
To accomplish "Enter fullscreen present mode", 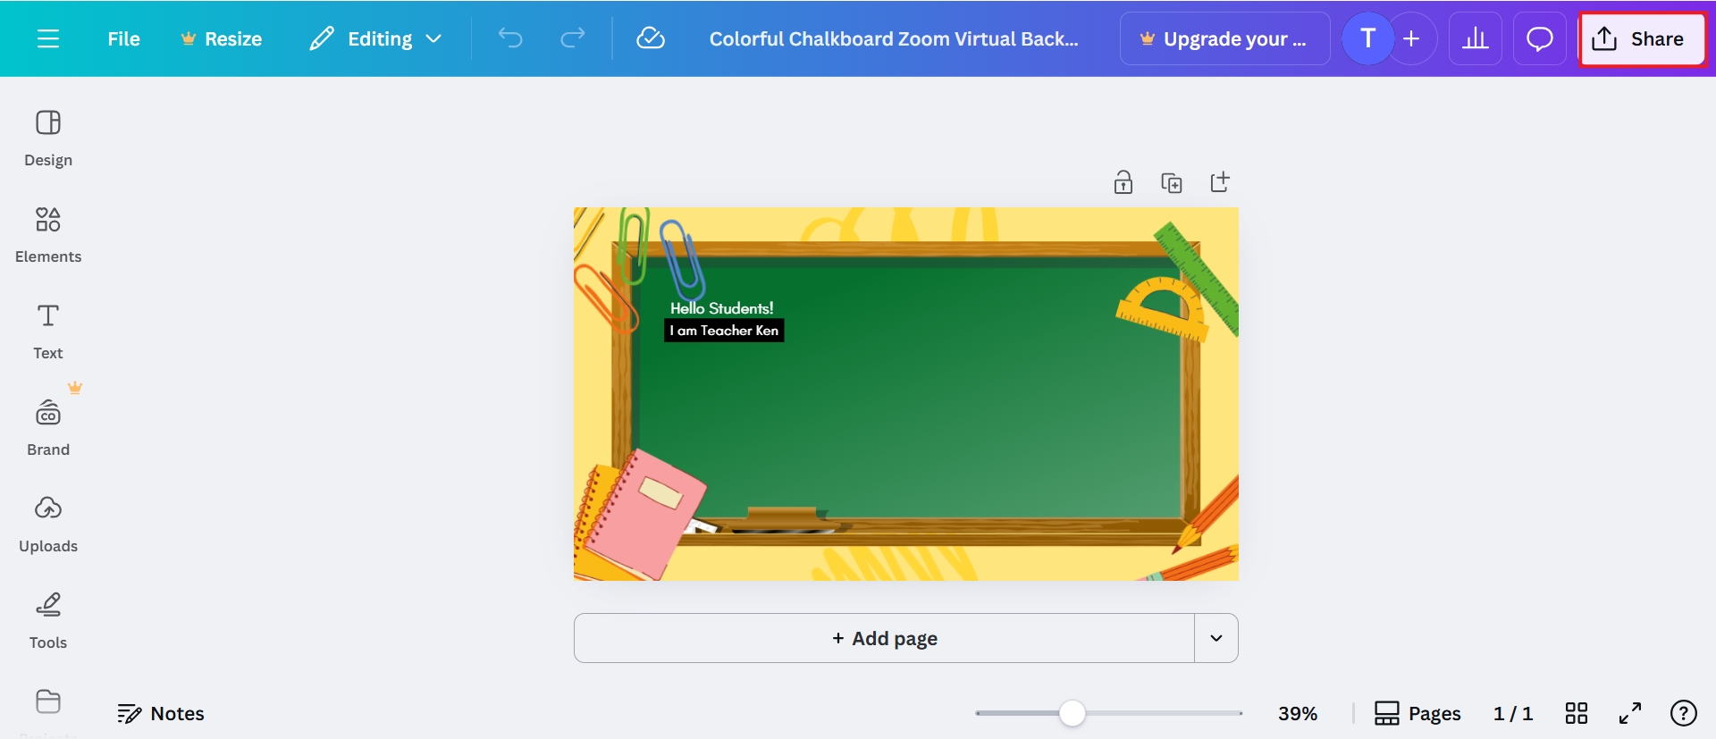I will [1630, 713].
